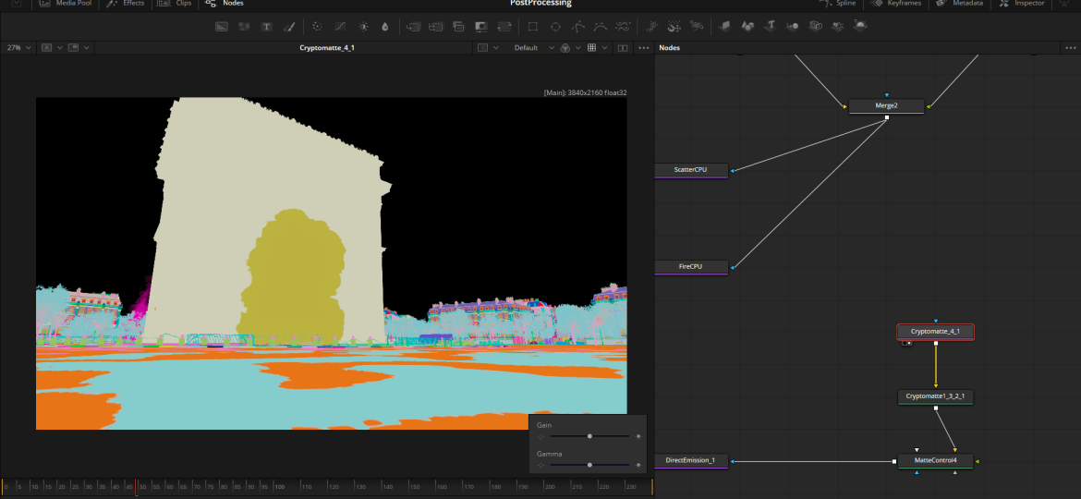1081x499 pixels.
Task: Insert a Brightness Contrast node
Action: coord(362,26)
